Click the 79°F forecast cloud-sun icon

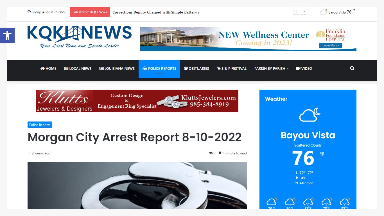tap(272, 201)
